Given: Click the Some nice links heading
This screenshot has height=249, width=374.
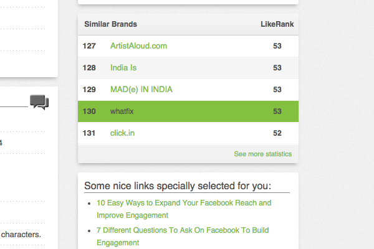Looking at the screenshot, I should pos(178,186).
